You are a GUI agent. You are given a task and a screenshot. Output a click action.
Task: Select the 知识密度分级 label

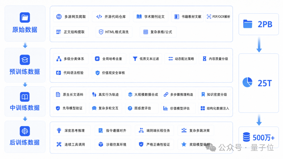(x=217, y=94)
